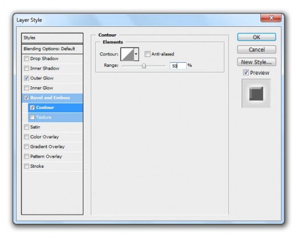Viewport: 297px width, 238px height.
Task: Click the Range label text
Action: pyautogui.click(x=111, y=66)
